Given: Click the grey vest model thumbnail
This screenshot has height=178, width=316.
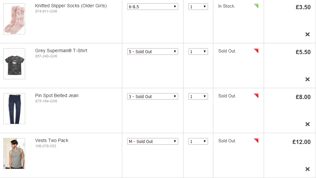Looking at the screenshot, I should [14, 154].
